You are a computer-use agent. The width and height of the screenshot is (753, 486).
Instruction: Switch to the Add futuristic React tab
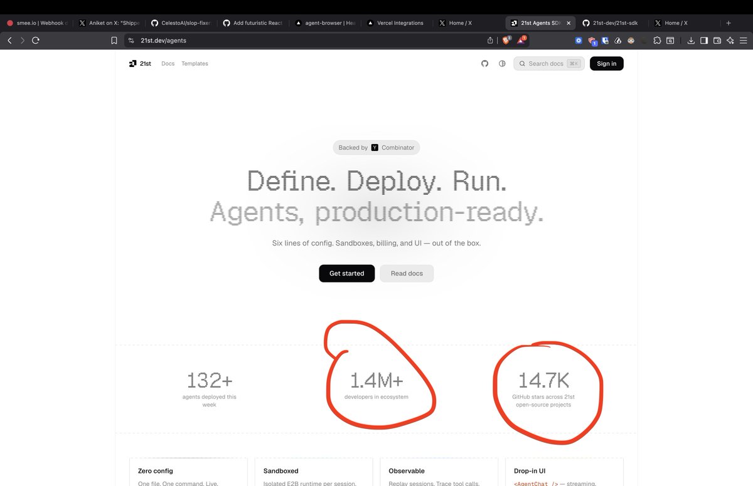click(253, 23)
